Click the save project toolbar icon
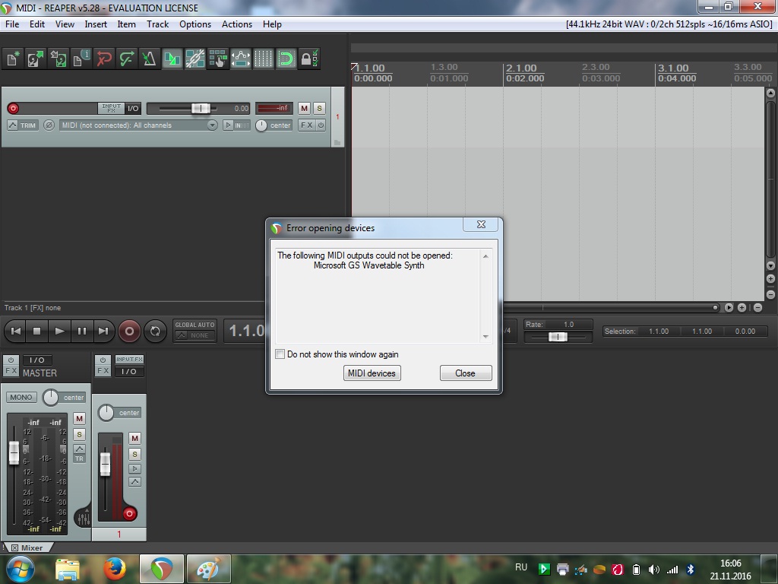The image size is (778, 584). coord(58,59)
